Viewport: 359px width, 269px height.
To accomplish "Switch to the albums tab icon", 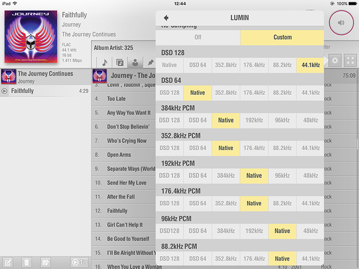I will click(119, 62).
